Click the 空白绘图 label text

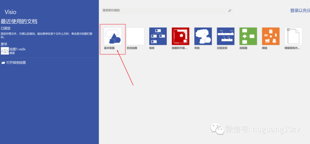(132, 48)
